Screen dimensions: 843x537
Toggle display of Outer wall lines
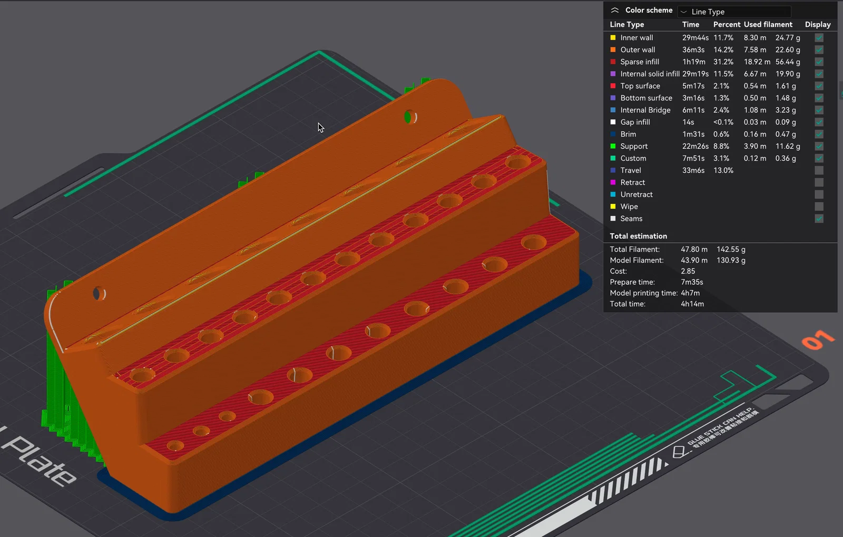(819, 50)
